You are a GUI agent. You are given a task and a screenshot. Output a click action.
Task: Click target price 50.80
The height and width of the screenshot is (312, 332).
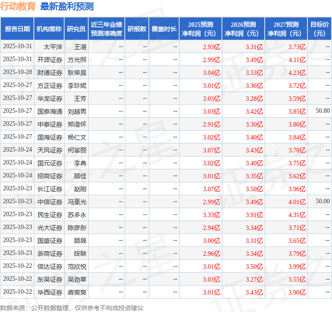[323, 110]
